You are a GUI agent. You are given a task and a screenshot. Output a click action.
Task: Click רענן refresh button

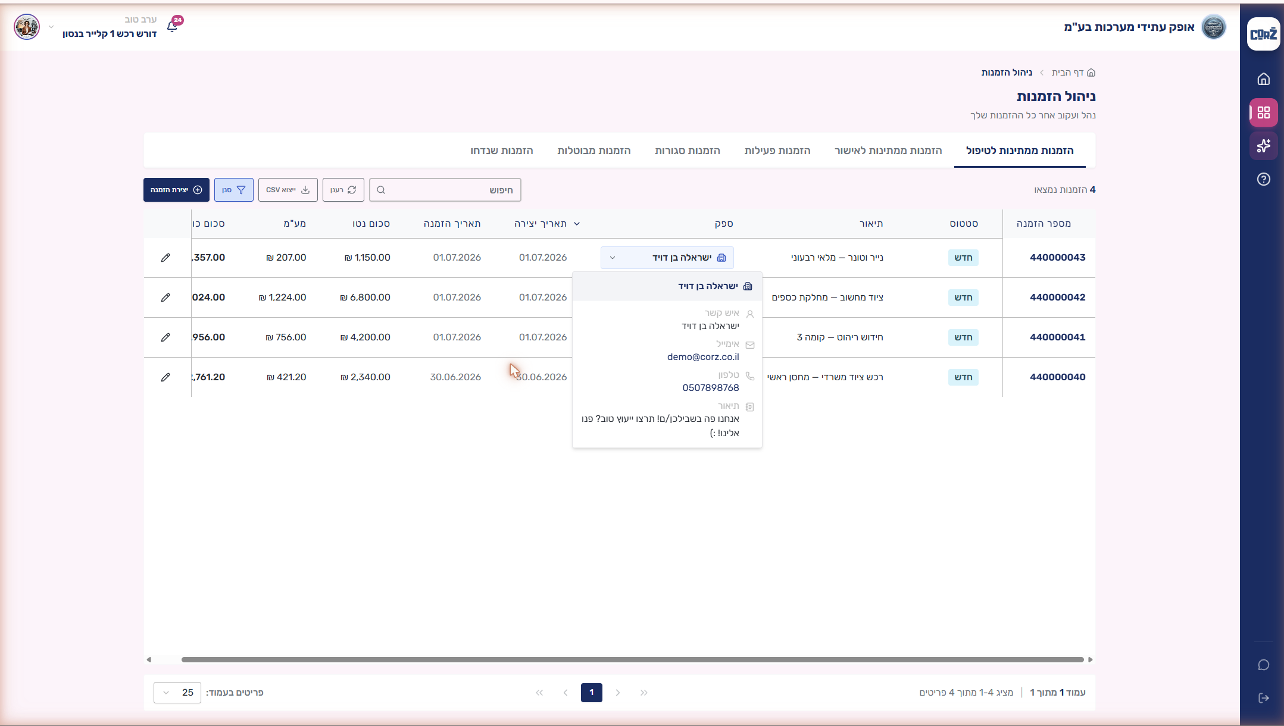tap(343, 190)
